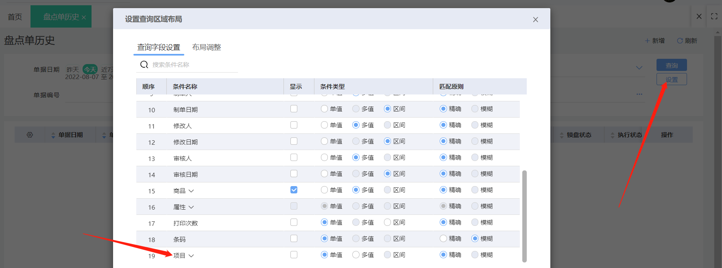Select 模糊 matching for 打印次数 row
This screenshot has height=268, width=722.
click(475, 222)
